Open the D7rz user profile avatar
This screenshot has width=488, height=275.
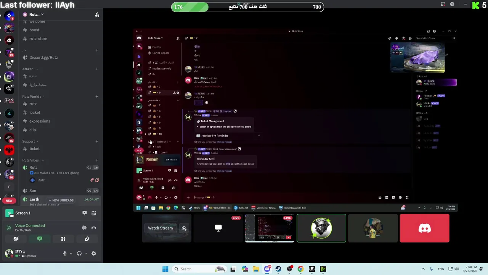coord(9,253)
